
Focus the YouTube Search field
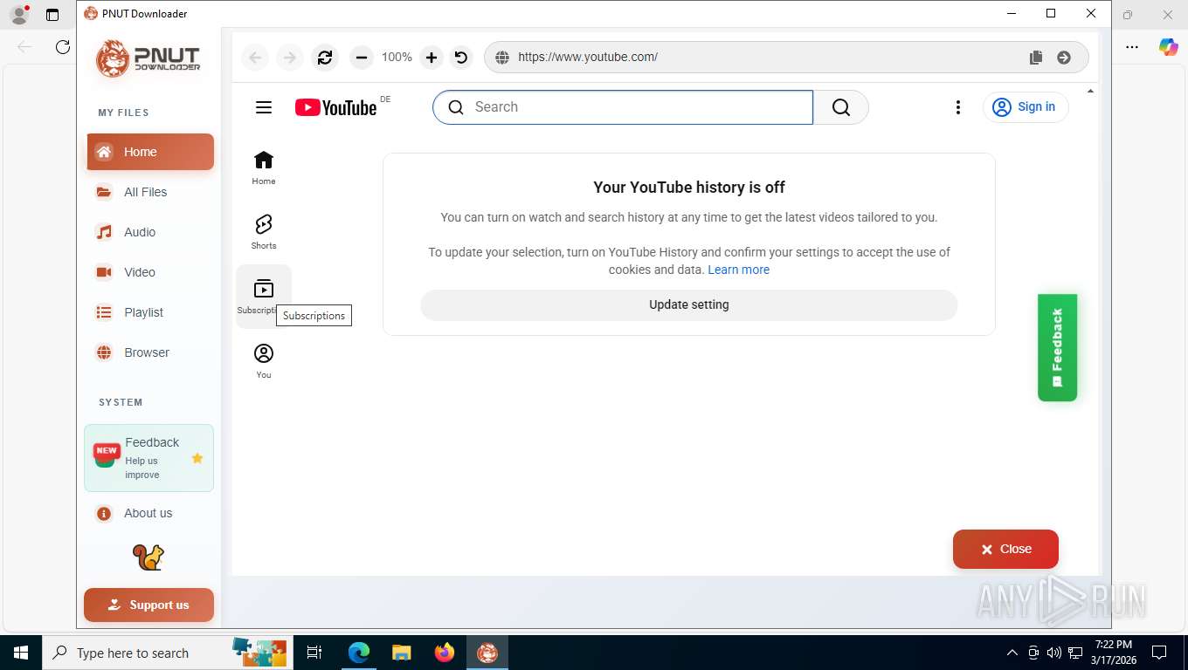coord(623,107)
